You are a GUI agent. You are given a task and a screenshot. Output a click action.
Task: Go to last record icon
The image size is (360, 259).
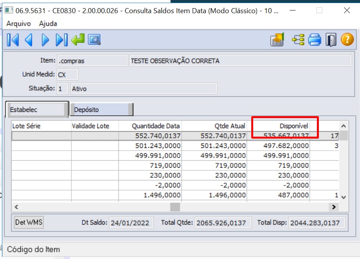coord(61,40)
